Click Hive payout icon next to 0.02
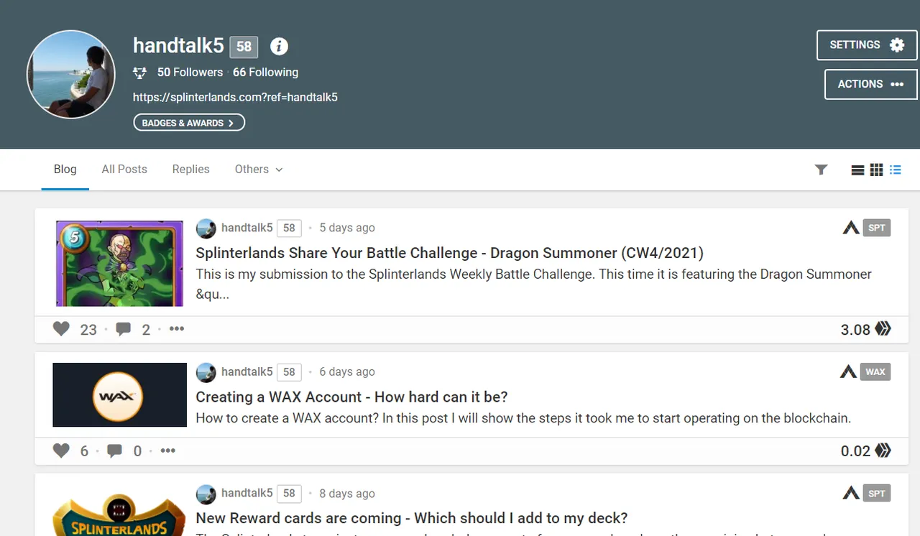Image resolution: width=920 pixels, height=536 pixels. click(883, 450)
